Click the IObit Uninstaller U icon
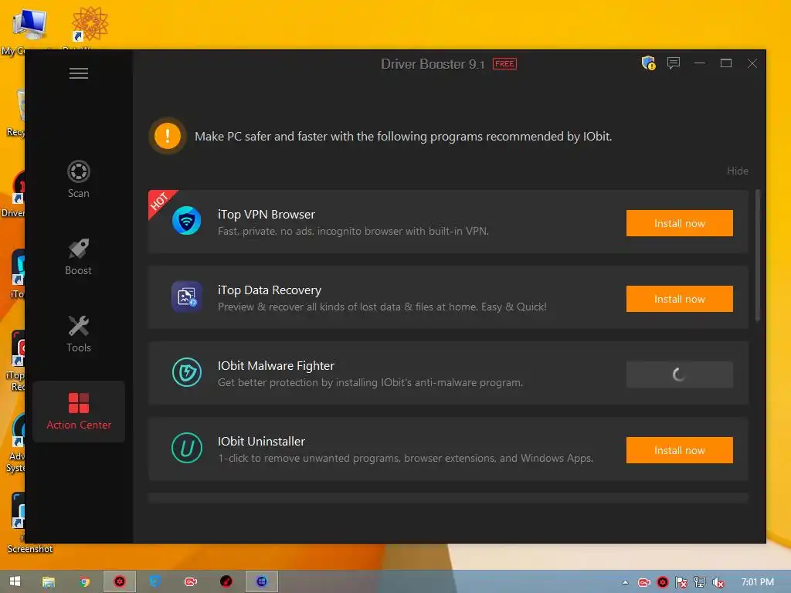The image size is (791, 593). (x=187, y=448)
